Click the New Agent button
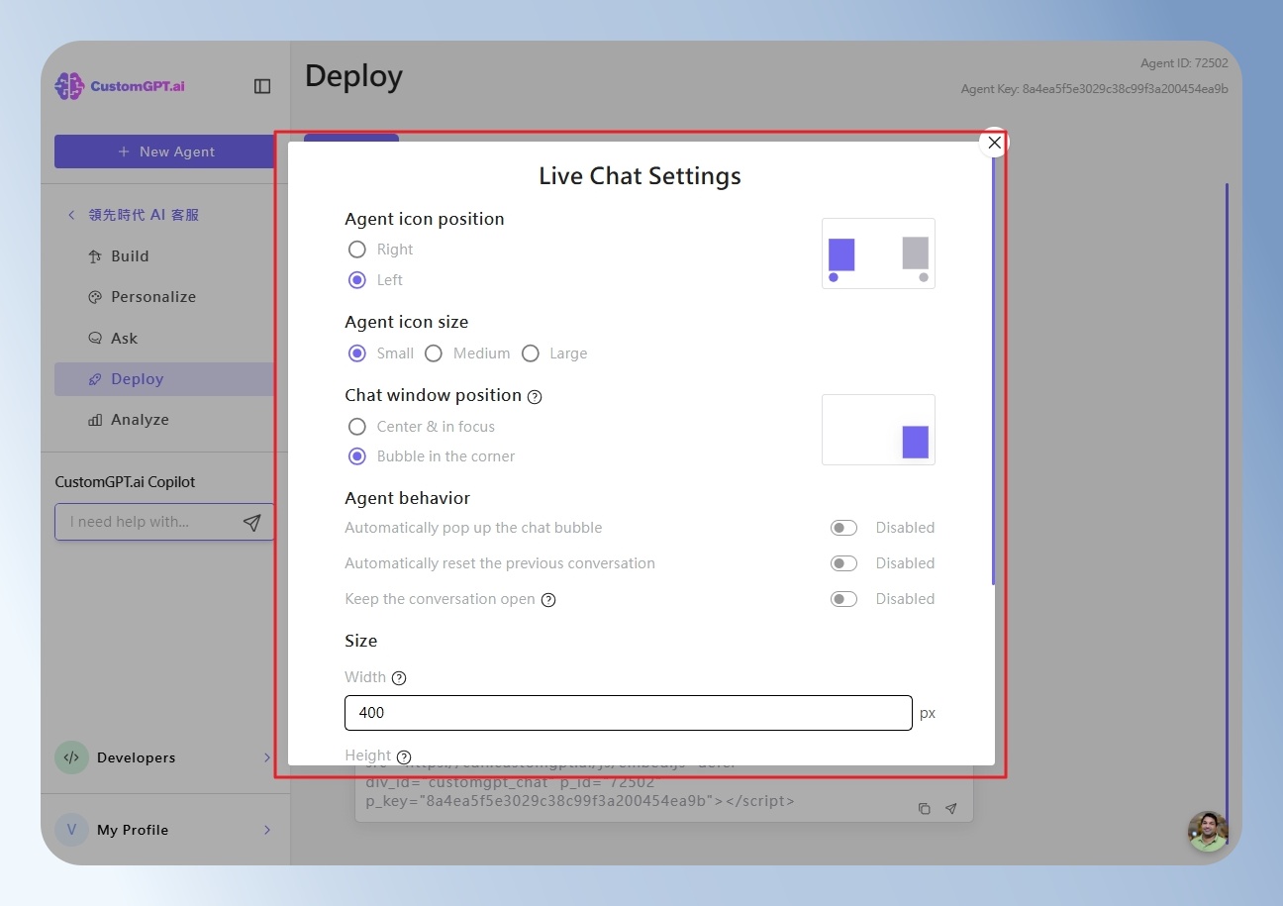 [x=164, y=151]
